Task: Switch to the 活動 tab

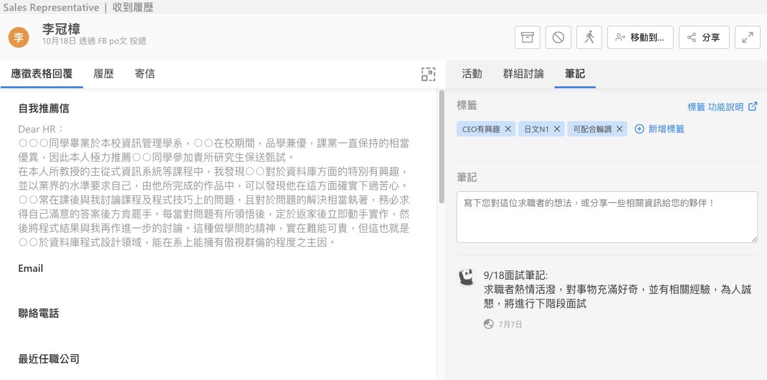Action: click(472, 74)
